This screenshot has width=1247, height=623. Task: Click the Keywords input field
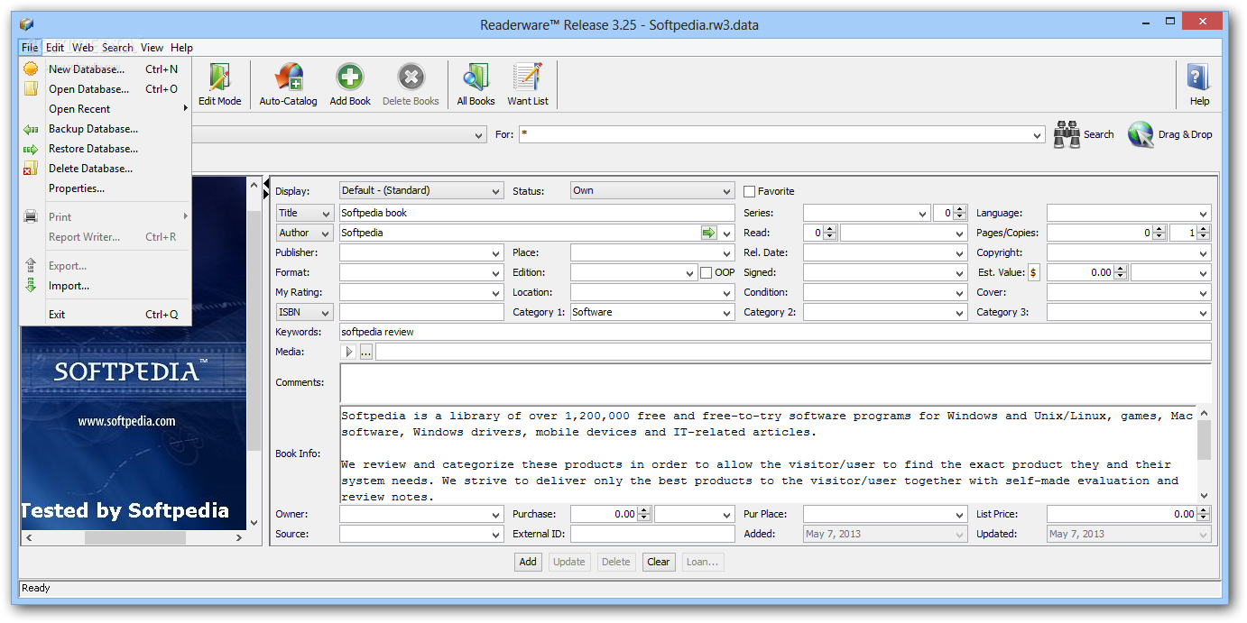click(x=775, y=332)
